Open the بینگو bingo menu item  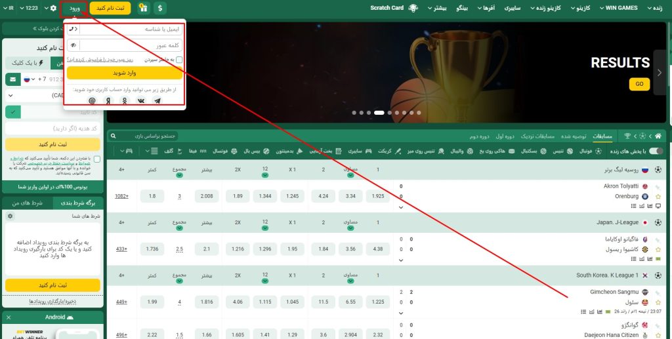(462, 8)
